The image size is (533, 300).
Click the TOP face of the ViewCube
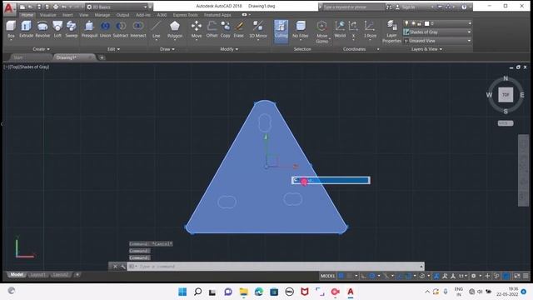coord(506,94)
